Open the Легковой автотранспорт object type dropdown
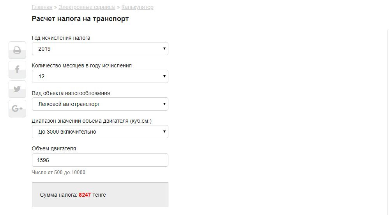Viewport: 389px width, 215px height. pos(100,104)
